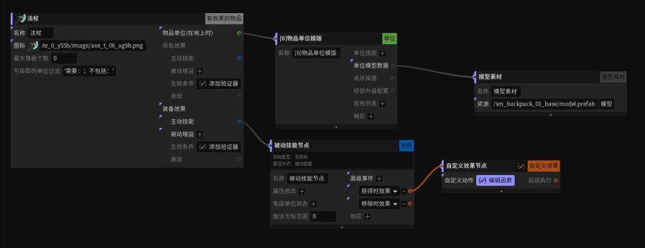Click 添加验证器 under 装备效果

coord(219,147)
